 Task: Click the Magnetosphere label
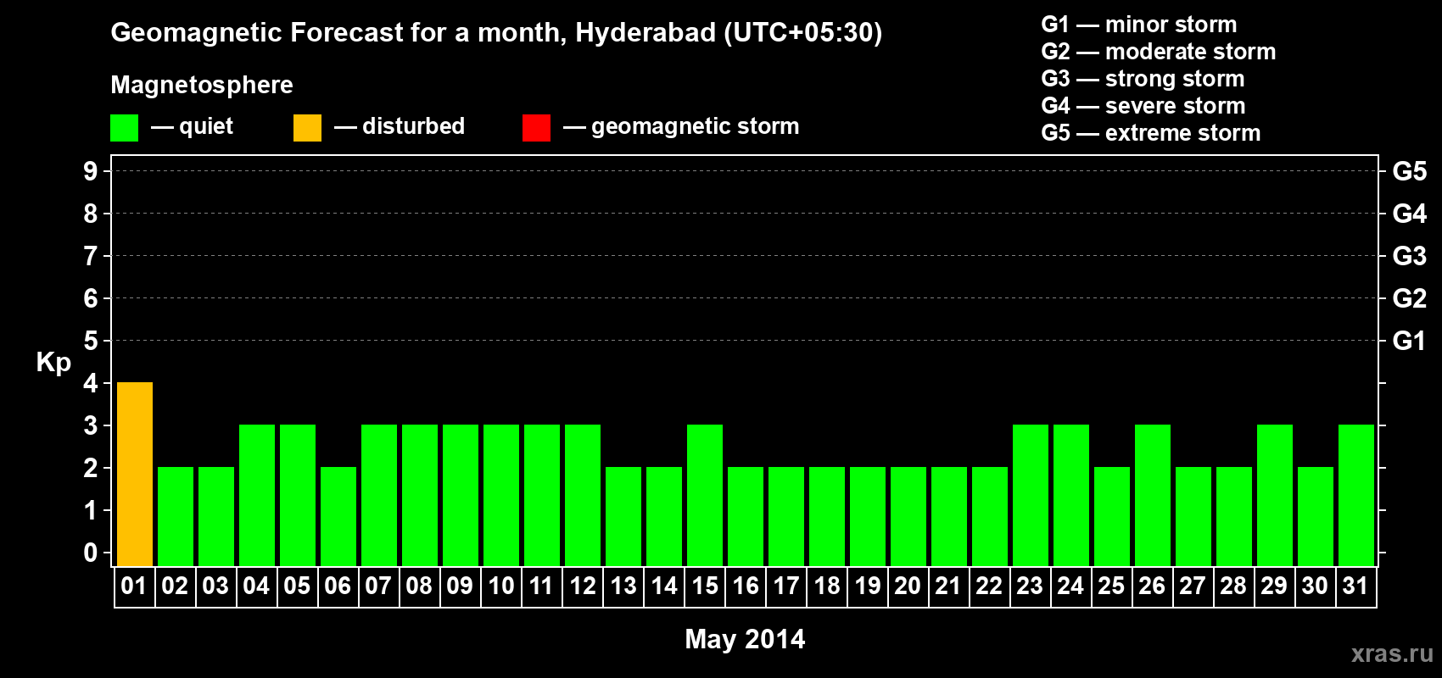pos(202,85)
